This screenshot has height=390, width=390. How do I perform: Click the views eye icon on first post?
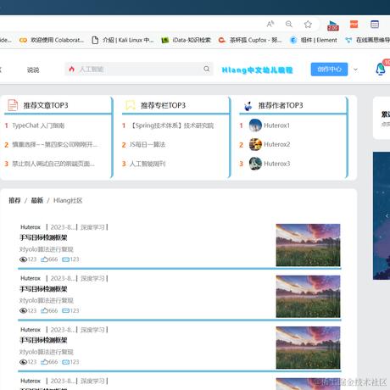pyautogui.click(x=23, y=259)
